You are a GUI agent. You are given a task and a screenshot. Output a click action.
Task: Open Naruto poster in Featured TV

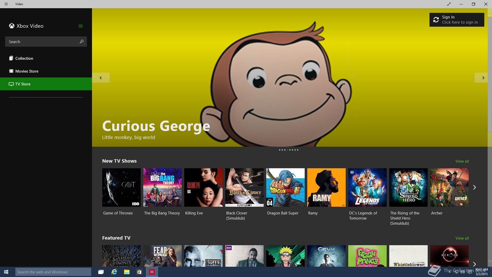pos(285,256)
